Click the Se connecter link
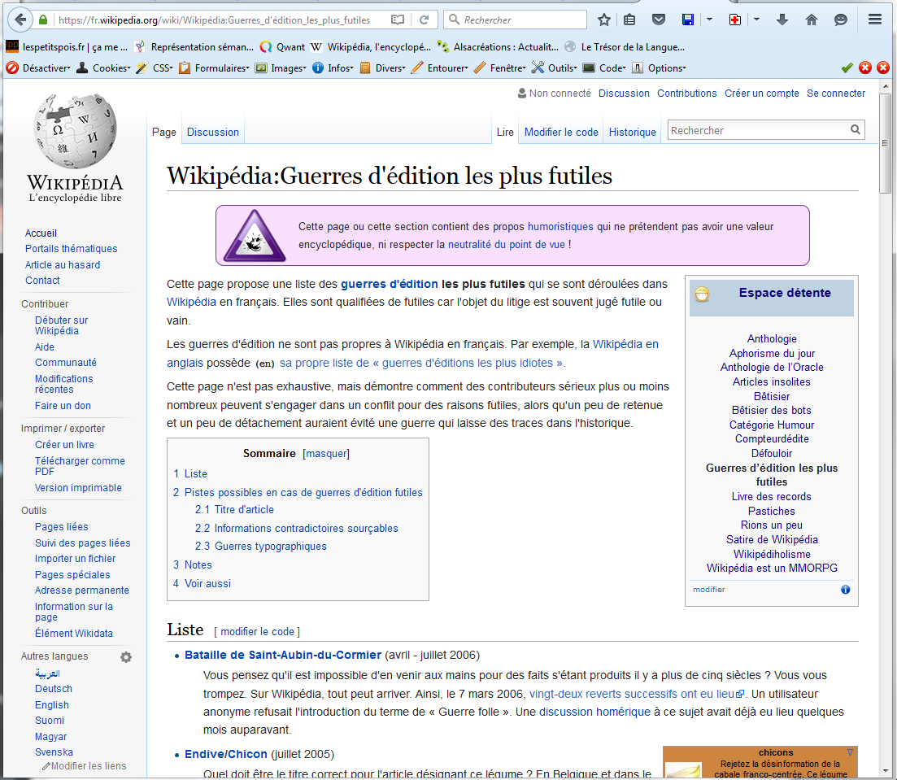The height and width of the screenshot is (780, 897). 836,94
